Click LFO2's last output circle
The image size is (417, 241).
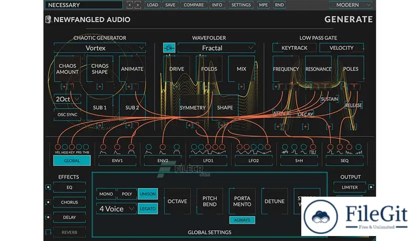click(x=267, y=147)
